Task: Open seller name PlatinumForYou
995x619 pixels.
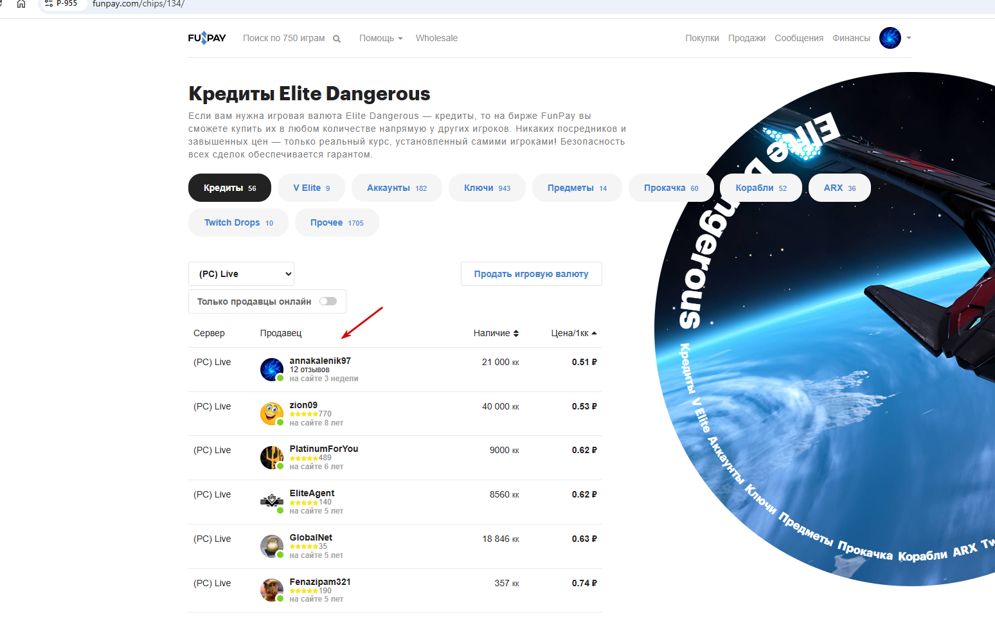Action: pos(324,449)
